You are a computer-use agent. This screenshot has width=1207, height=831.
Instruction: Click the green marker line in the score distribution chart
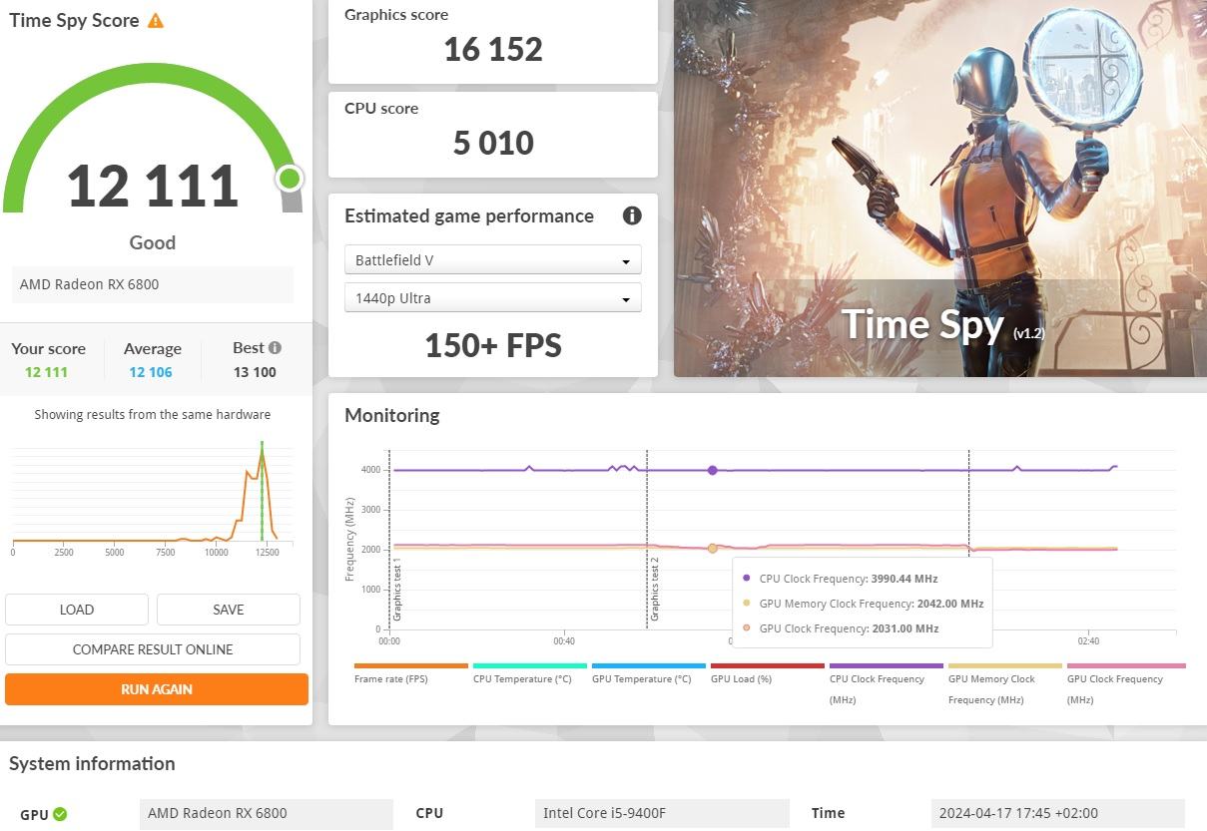coord(262,491)
